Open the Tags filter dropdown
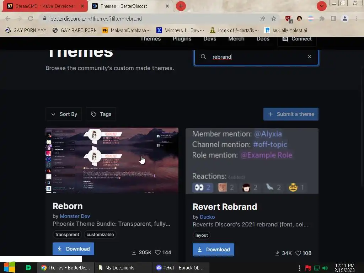 [101, 114]
